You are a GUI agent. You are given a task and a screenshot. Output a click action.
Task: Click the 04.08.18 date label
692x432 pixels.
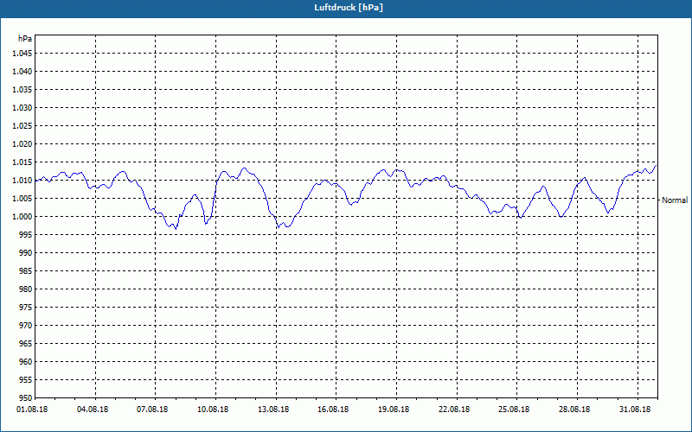(x=93, y=409)
